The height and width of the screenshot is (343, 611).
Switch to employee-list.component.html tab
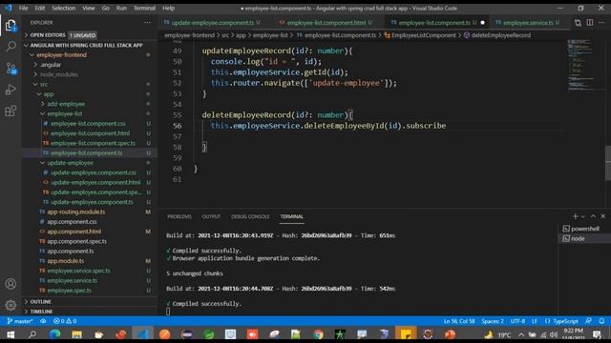tap(327, 23)
